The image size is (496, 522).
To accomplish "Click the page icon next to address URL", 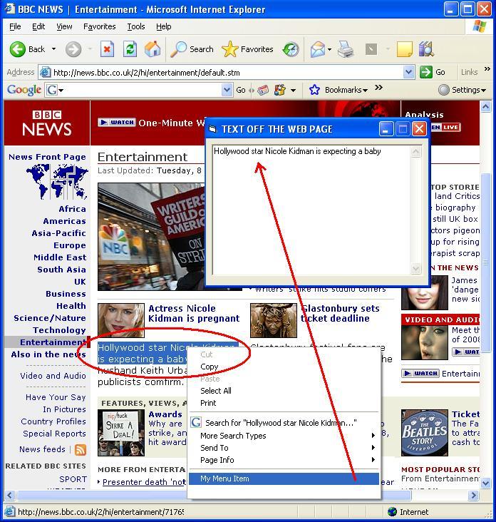I will point(45,72).
